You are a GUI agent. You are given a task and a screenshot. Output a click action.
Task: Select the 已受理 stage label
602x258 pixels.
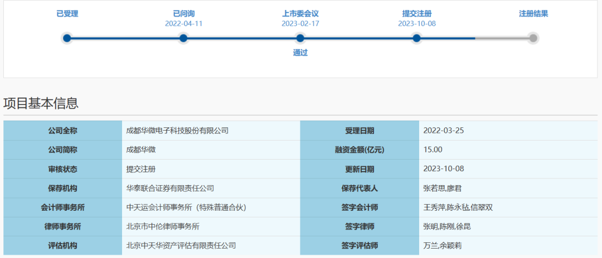pyautogui.click(x=67, y=14)
